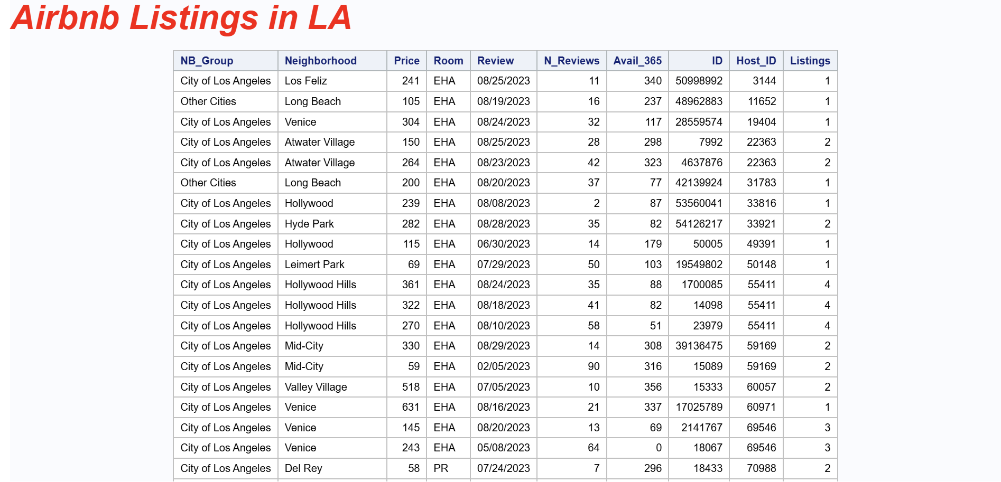Select ID value 53560041
The width and height of the screenshot is (1001, 482).
[x=699, y=203]
